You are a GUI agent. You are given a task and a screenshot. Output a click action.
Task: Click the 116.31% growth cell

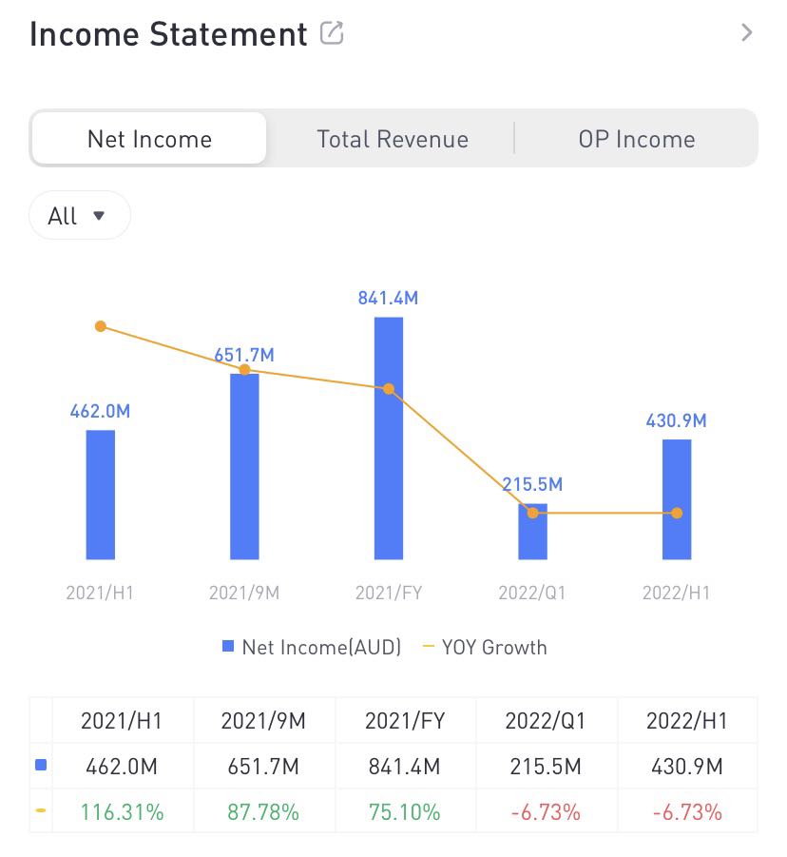[122, 812]
